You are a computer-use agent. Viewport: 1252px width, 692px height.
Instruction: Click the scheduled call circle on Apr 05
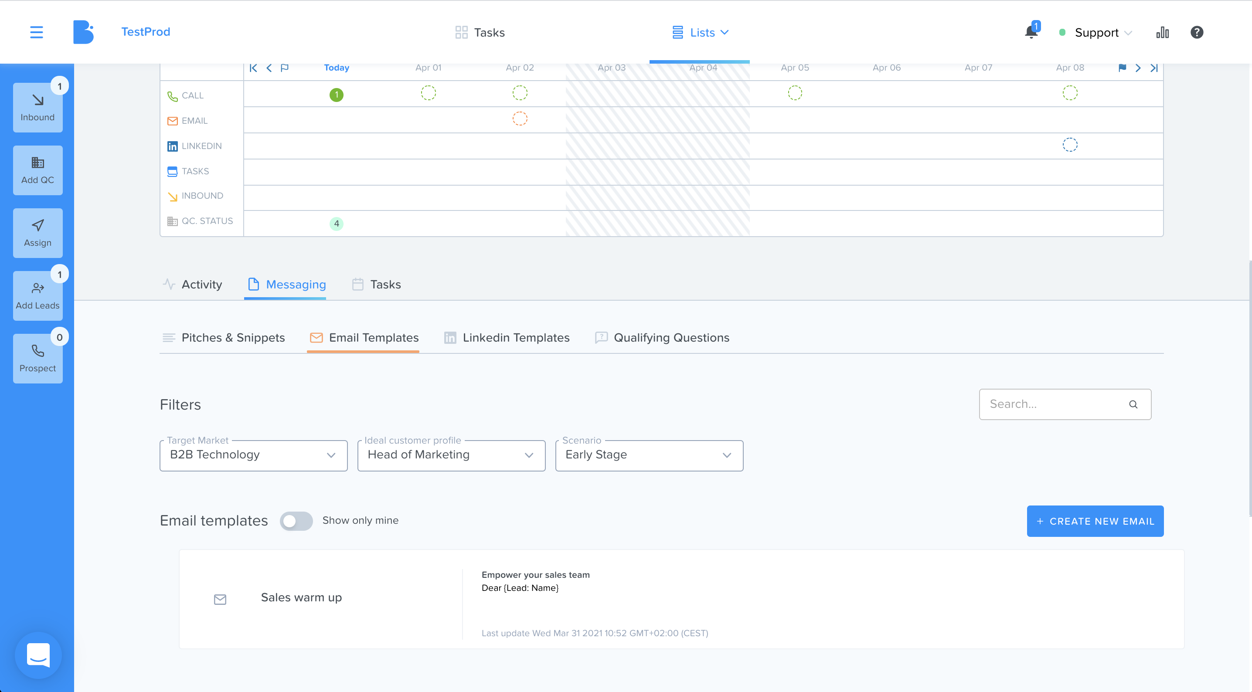click(x=795, y=93)
